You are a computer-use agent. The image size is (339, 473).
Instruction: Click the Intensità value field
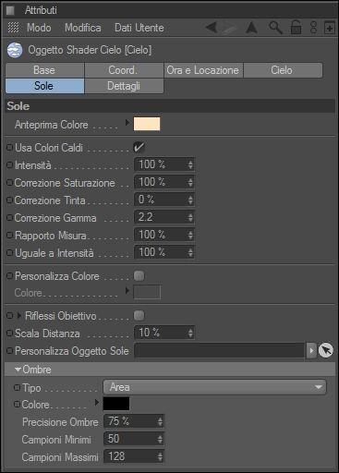pyautogui.click(x=164, y=164)
